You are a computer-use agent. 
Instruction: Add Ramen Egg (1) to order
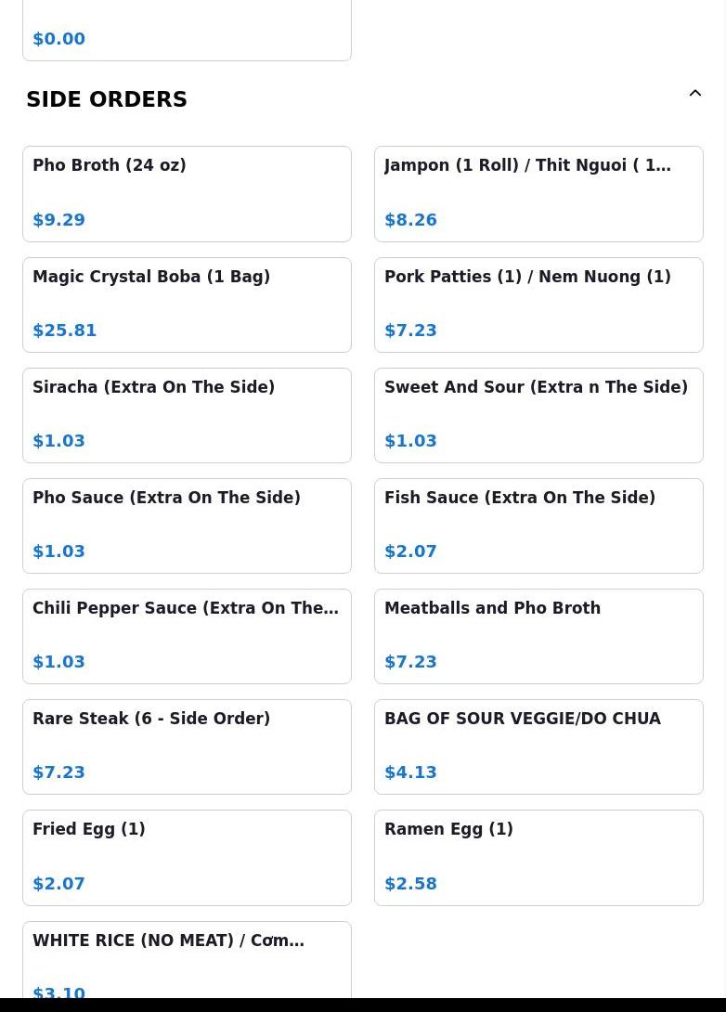point(538,857)
